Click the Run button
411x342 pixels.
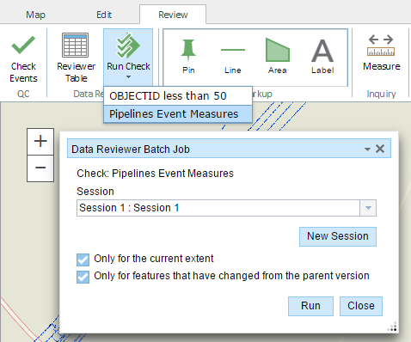point(310,306)
